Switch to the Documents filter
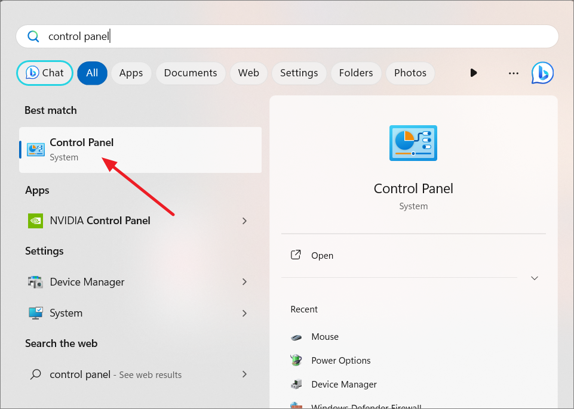This screenshot has width=574, height=409. click(x=191, y=73)
